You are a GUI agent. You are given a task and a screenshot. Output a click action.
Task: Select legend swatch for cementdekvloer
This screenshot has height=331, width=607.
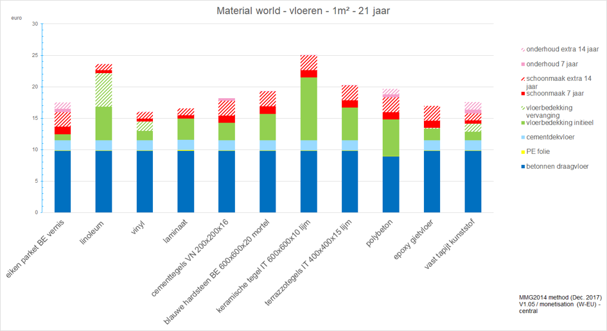[x=523, y=137]
